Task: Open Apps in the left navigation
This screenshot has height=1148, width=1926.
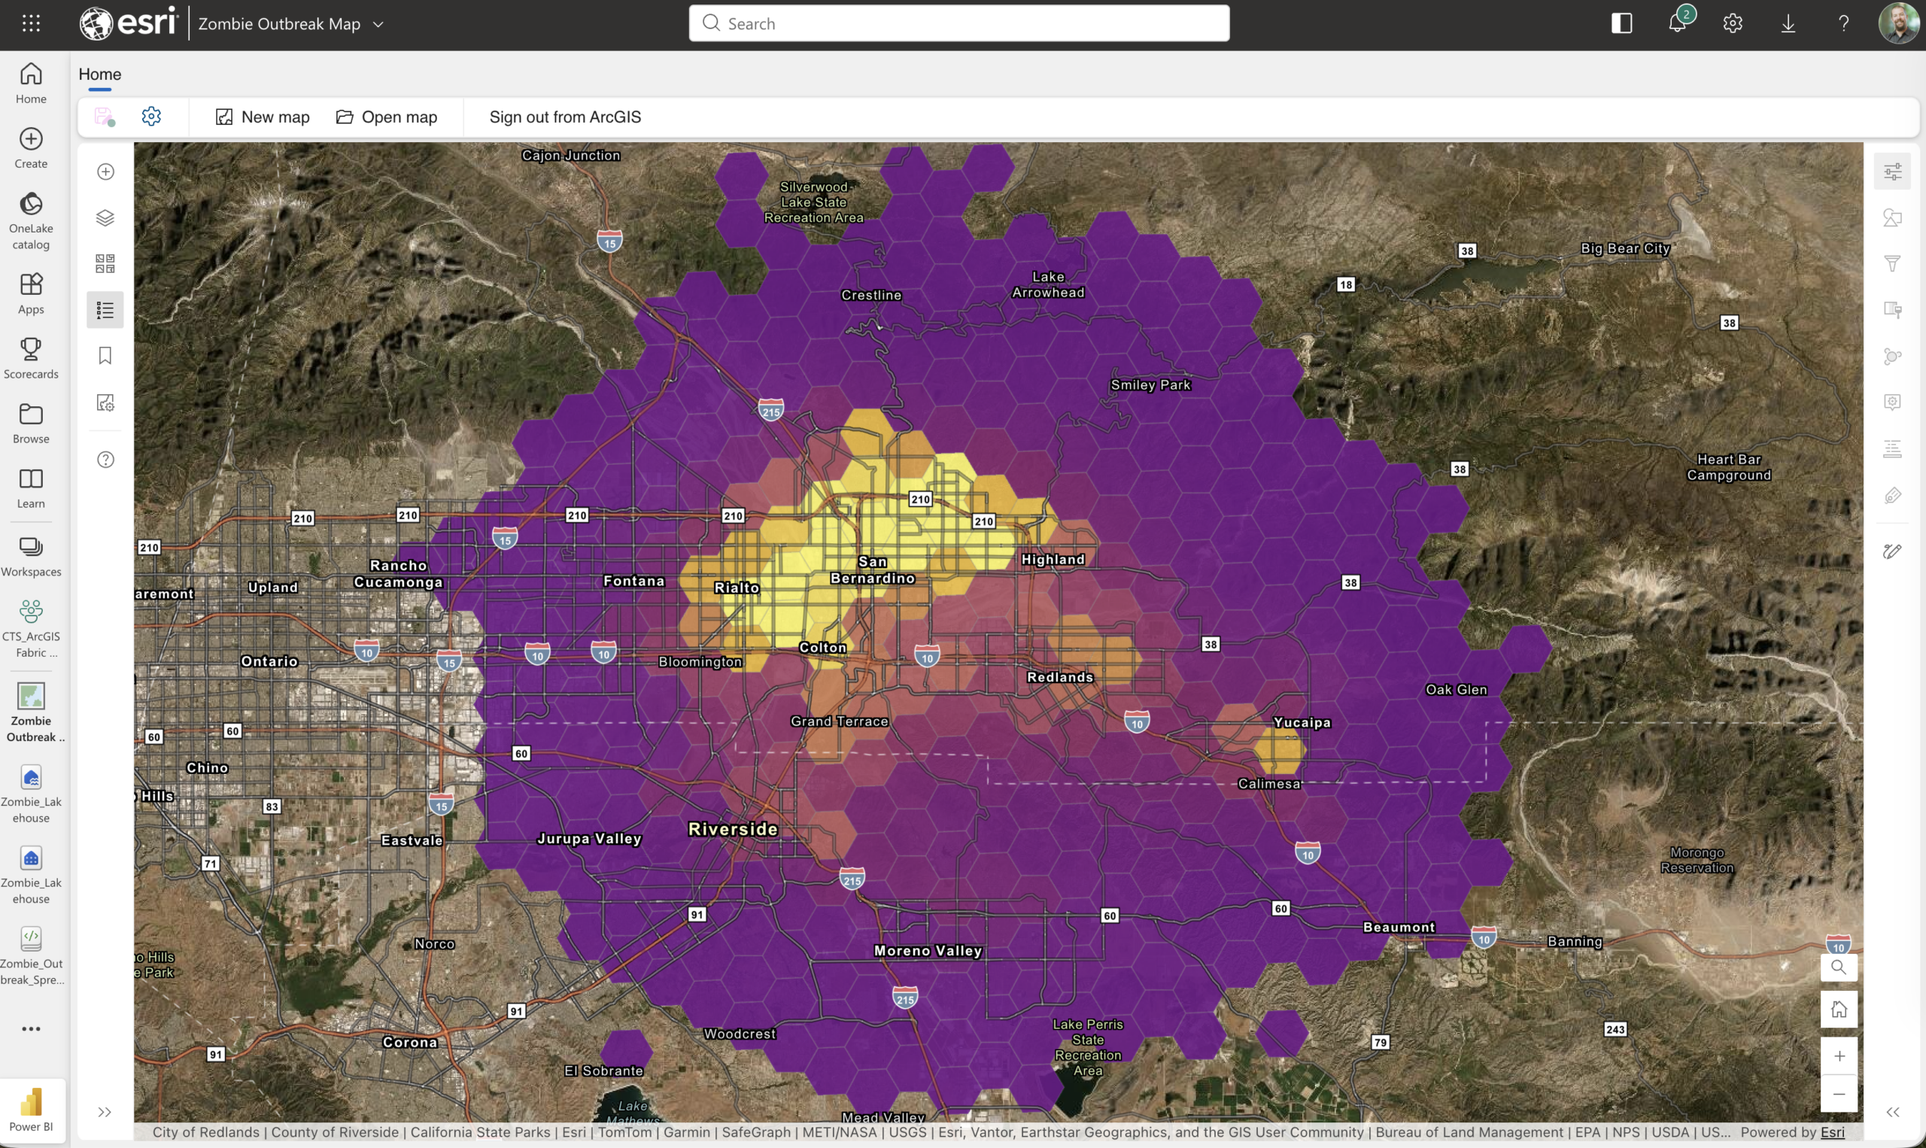Action: (x=31, y=293)
